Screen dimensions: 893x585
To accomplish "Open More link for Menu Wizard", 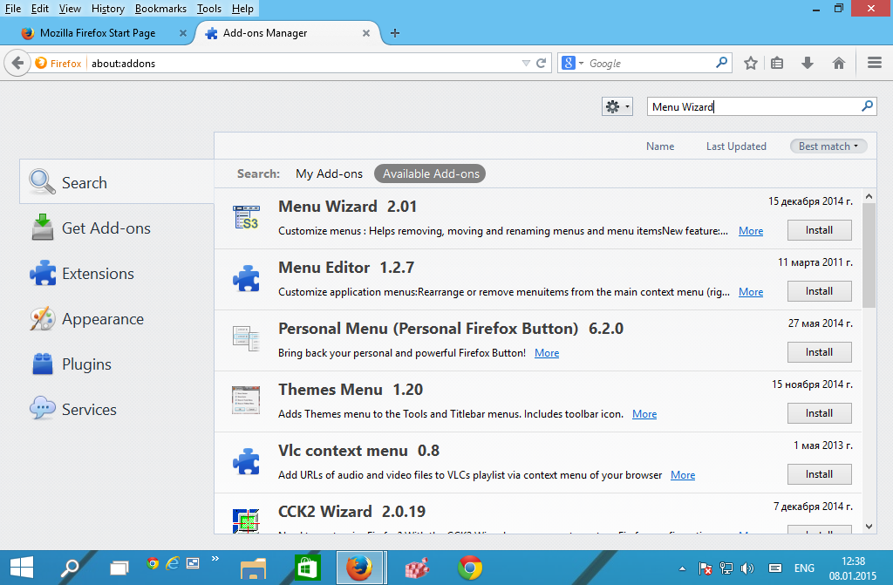I will coord(751,231).
